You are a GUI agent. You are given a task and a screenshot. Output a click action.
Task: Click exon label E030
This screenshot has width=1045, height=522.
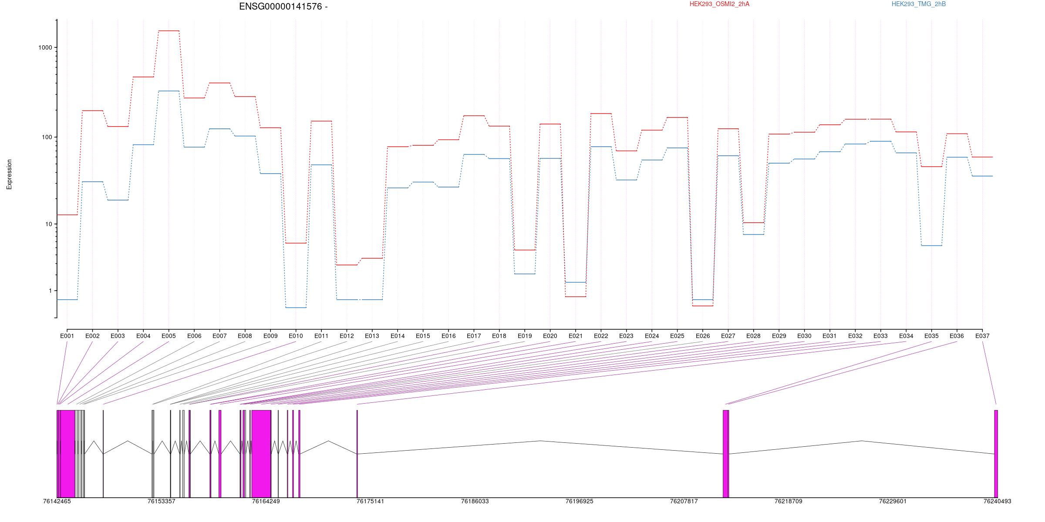[x=804, y=336]
